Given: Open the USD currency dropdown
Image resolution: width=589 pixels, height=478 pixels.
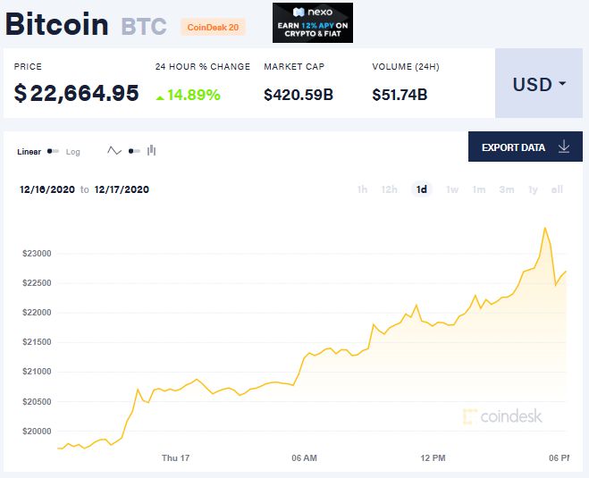Looking at the screenshot, I should (x=539, y=85).
